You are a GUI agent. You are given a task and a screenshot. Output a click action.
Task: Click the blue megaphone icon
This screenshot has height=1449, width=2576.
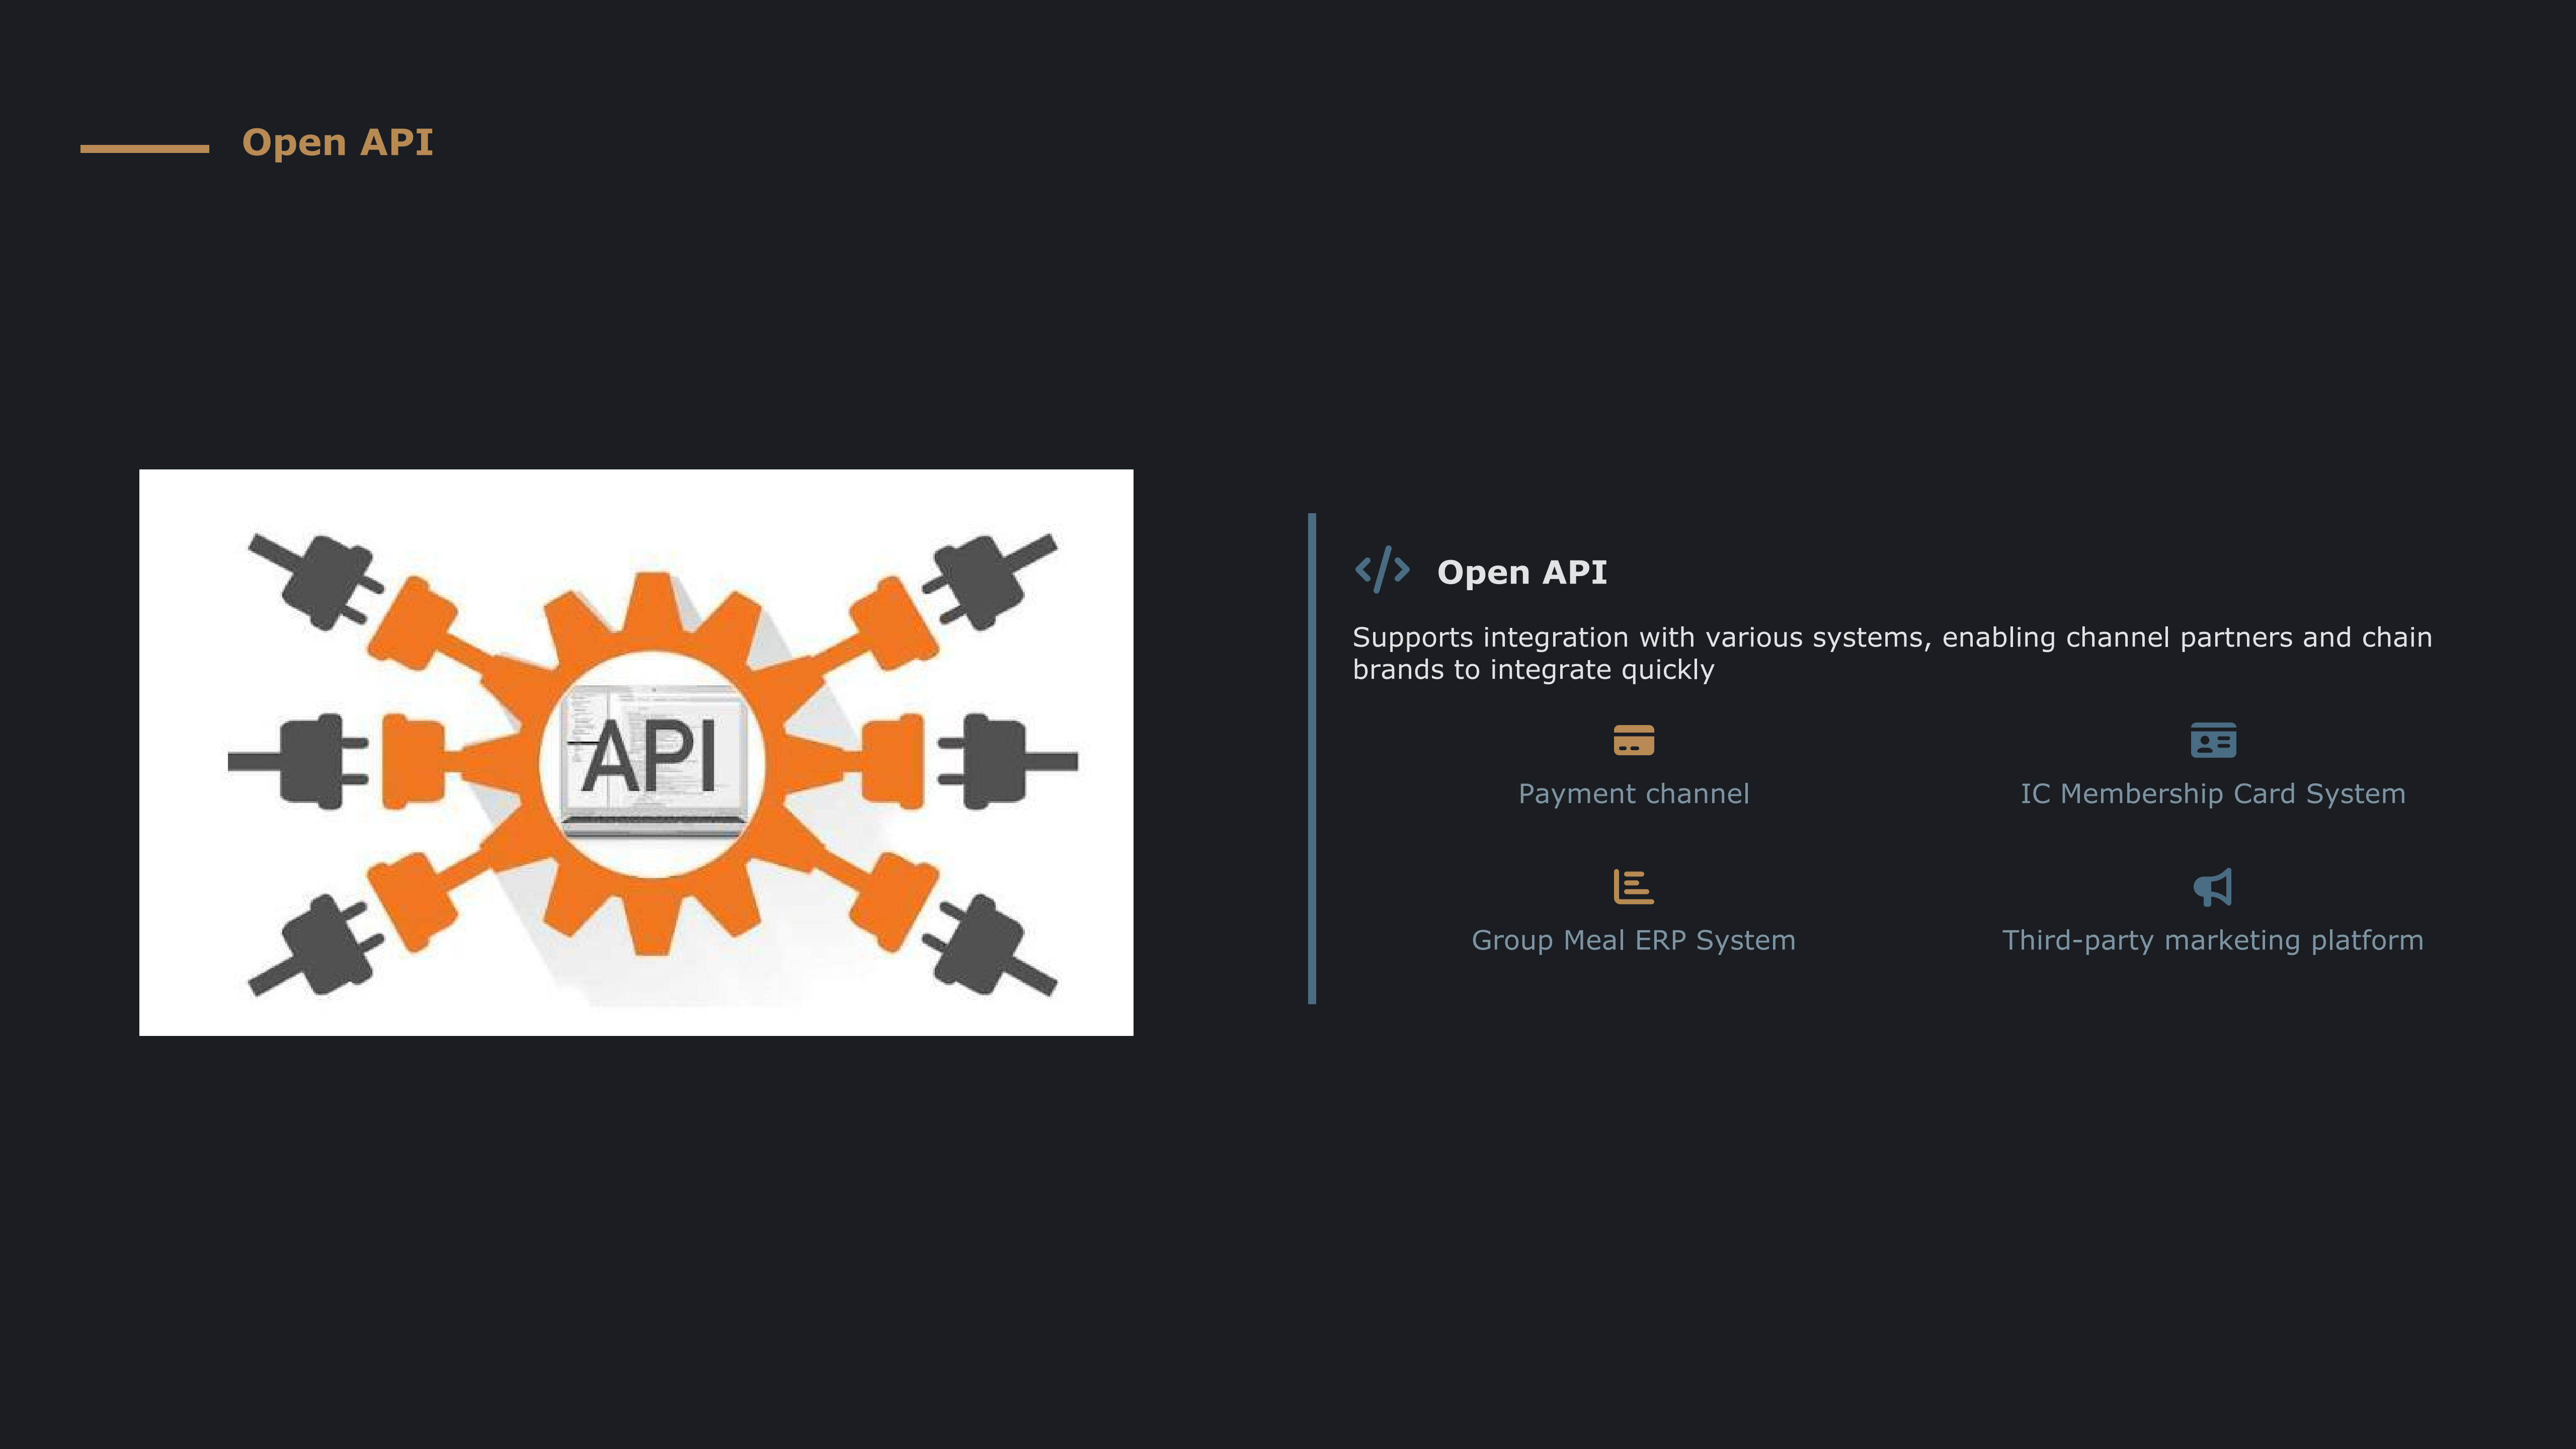(x=2212, y=886)
